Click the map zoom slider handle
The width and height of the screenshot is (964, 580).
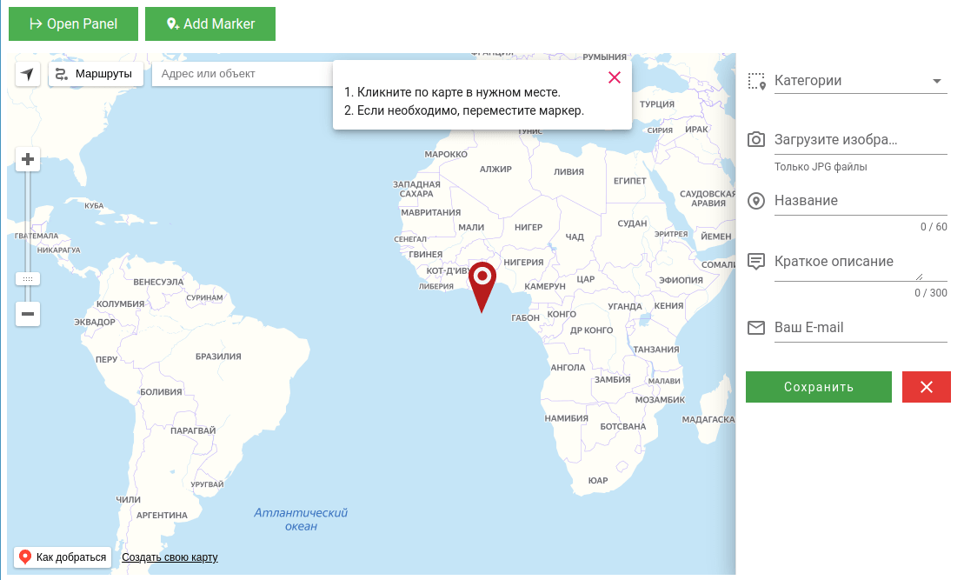pos(28,279)
